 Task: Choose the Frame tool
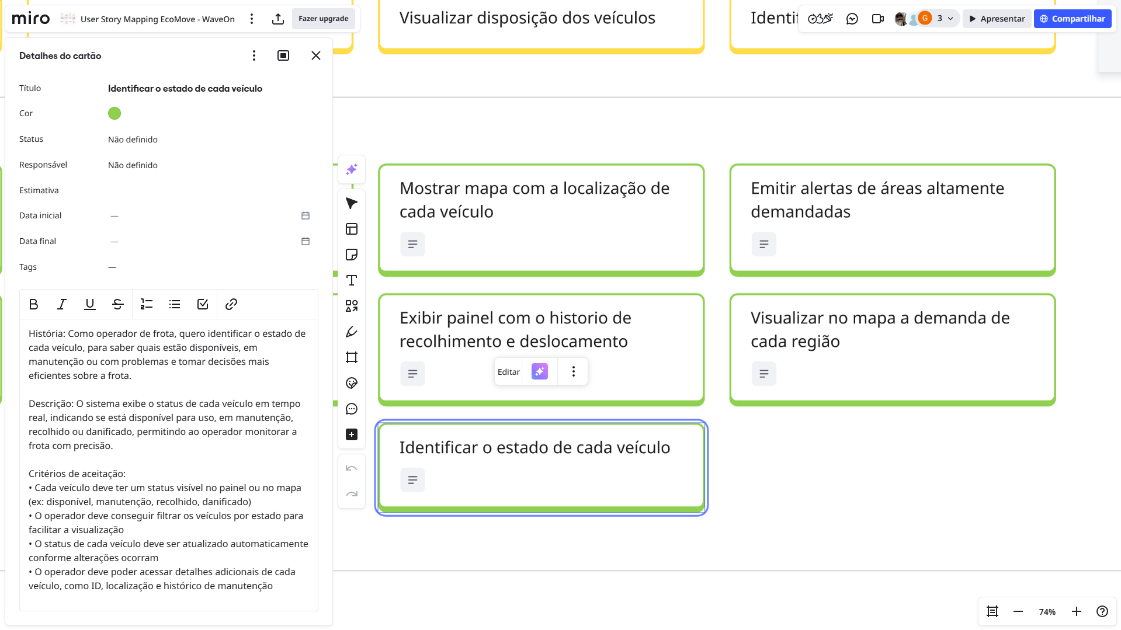pos(351,357)
